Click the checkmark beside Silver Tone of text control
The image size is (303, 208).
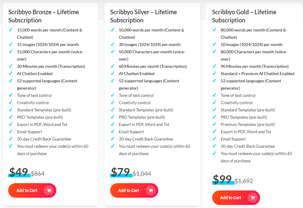tap(112, 95)
